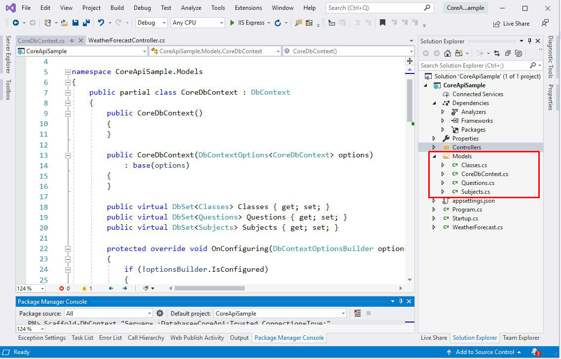
Task: Open the Extensions menu
Action: click(x=248, y=7)
